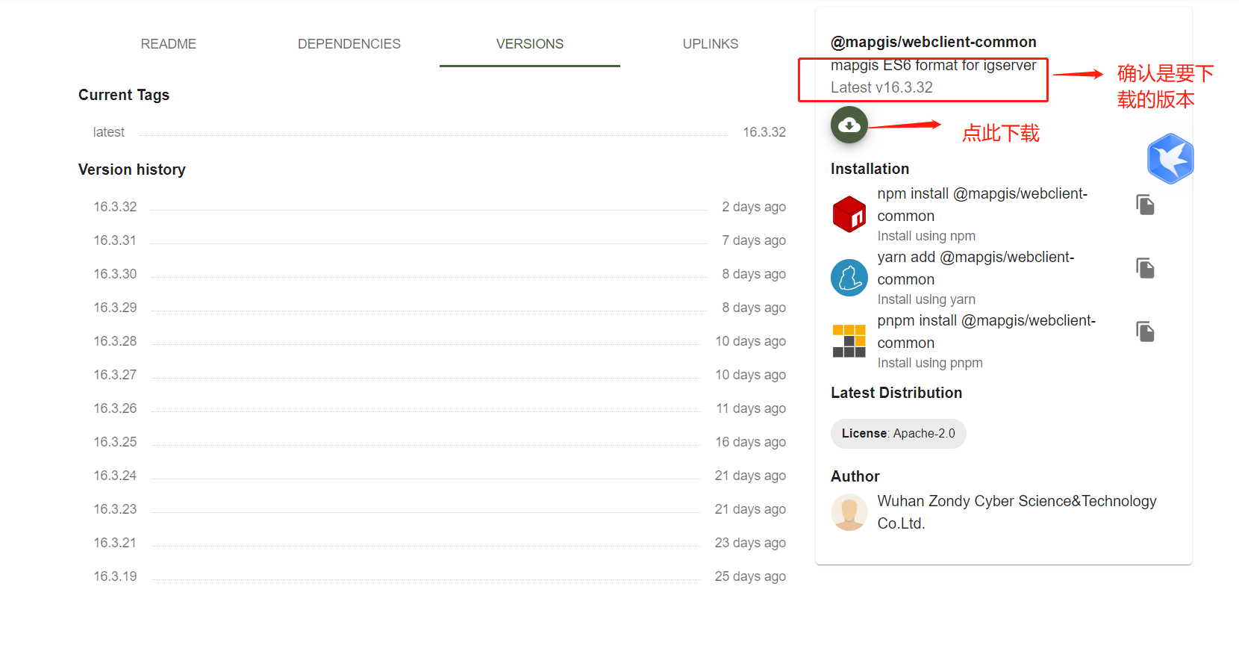Open version 16.3.29 link

tap(115, 308)
